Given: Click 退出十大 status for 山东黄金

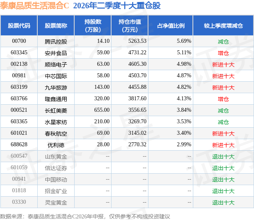Looking at the screenshot, I should coord(223,157).
